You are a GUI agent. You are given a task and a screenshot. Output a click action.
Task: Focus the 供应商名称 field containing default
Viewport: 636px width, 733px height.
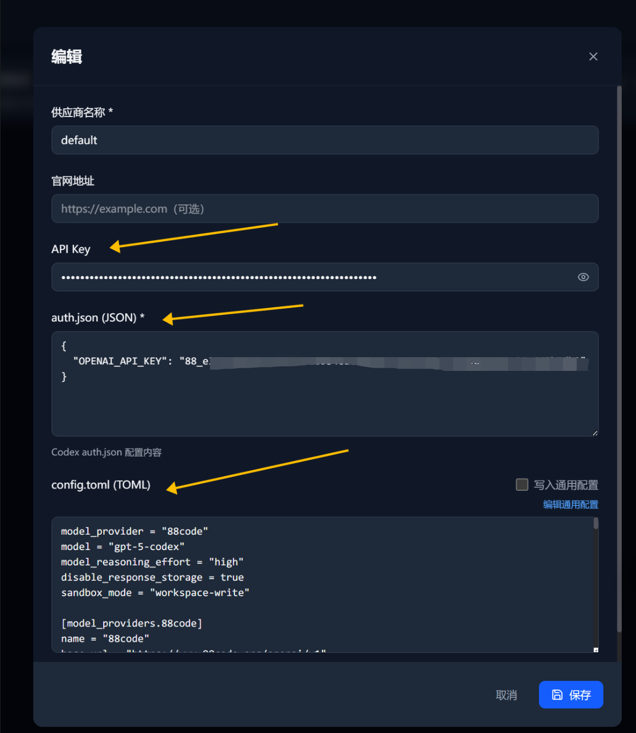[325, 140]
